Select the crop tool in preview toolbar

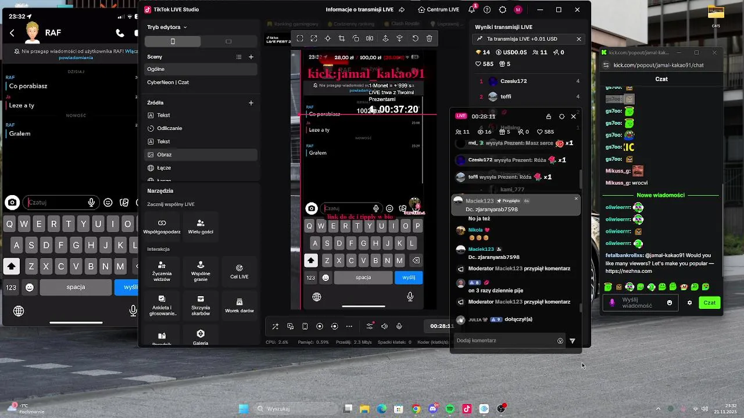(342, 38)
